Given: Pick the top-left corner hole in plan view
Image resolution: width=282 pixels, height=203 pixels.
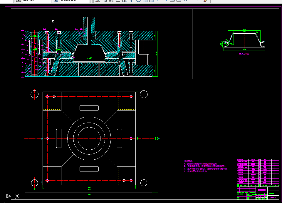Looking at the screenshot, I should pyautogui.click(x=34, y=94).
